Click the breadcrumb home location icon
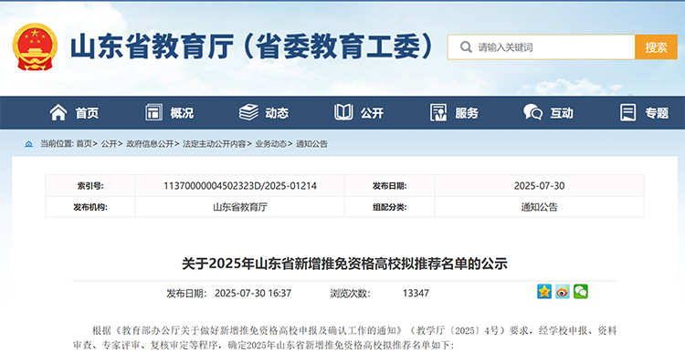 (29, 144)
